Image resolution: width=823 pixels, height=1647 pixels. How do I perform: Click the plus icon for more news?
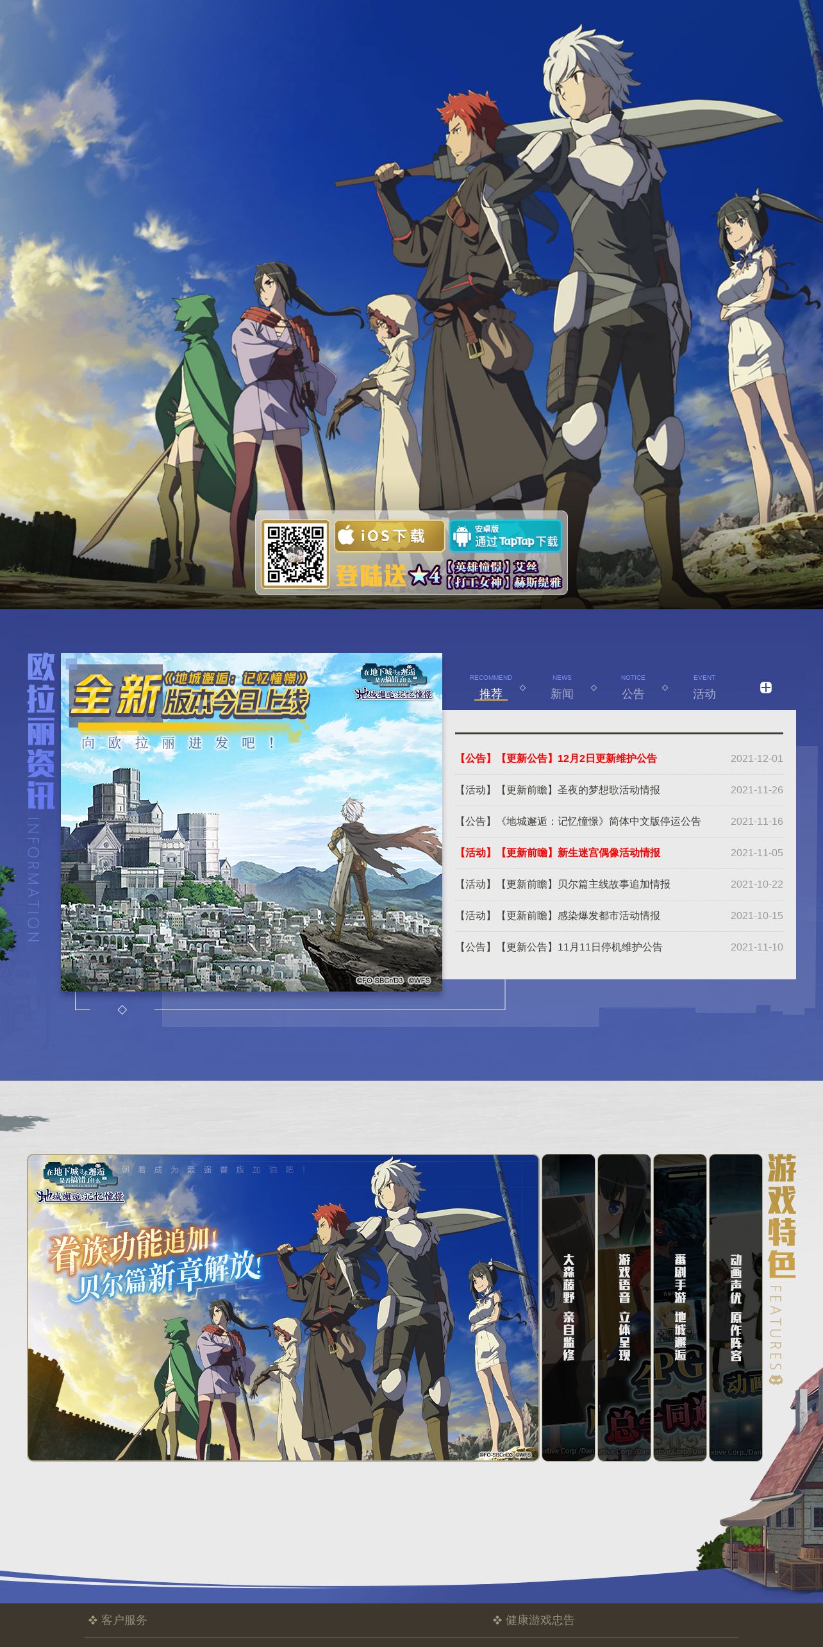(766, 688)
